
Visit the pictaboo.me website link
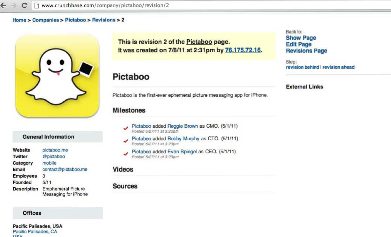coord(55,150)
